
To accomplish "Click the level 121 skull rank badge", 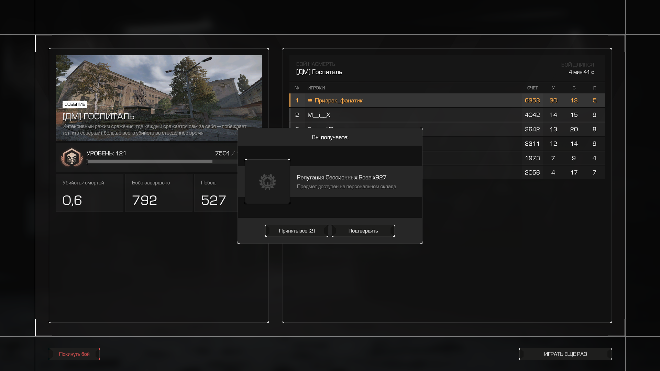I will [71, 158].
